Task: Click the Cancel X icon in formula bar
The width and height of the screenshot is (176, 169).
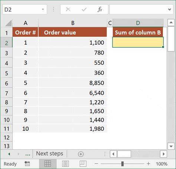Action: 68,9
